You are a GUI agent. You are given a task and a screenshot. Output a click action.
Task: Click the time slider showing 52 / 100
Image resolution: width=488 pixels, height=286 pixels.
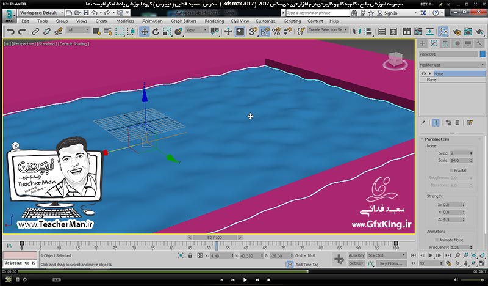215,237
